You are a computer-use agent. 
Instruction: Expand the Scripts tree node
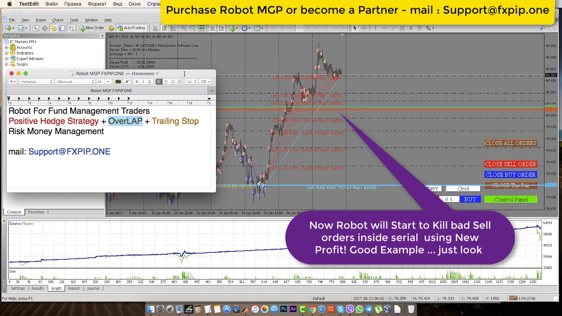pos(7,65)
